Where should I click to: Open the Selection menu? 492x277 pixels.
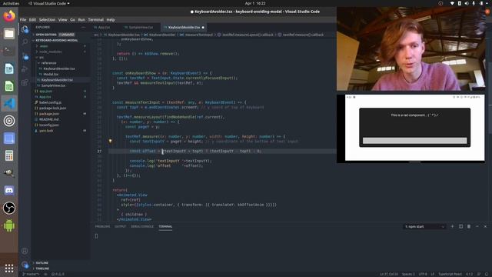click(47, 19)
